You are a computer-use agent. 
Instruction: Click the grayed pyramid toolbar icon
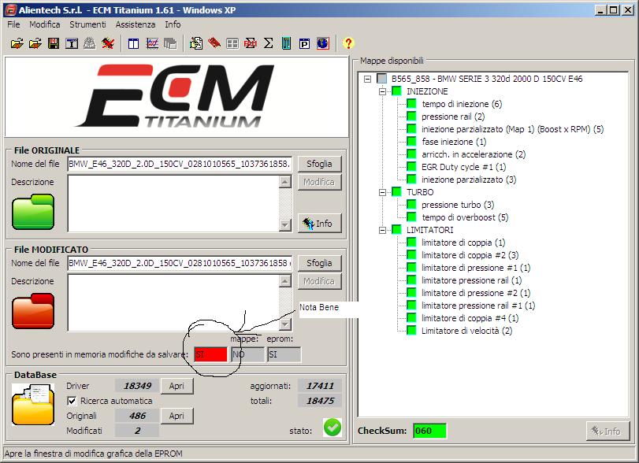point(90,43)
